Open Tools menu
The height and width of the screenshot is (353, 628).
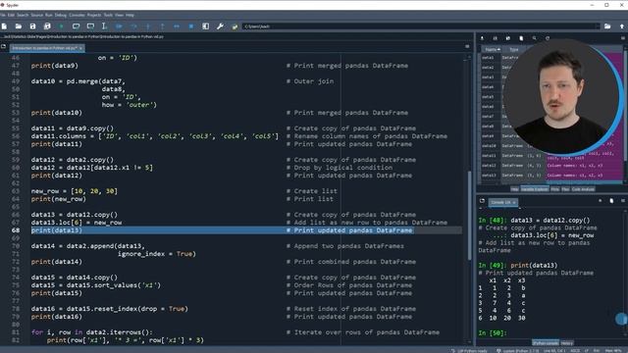108,16
